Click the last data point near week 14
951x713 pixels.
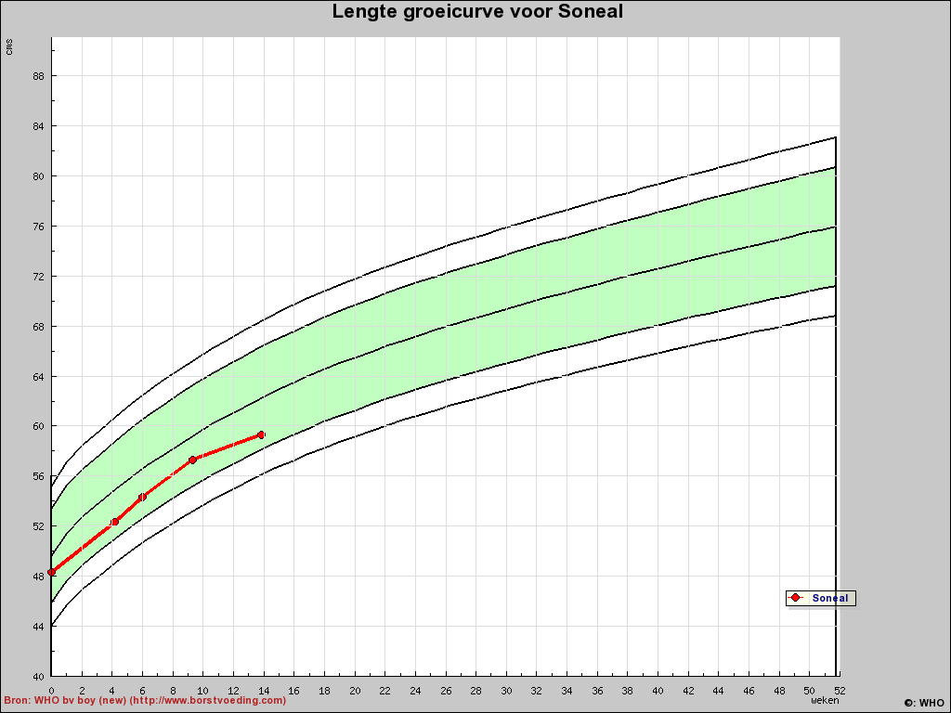click(x=261, y=434)
